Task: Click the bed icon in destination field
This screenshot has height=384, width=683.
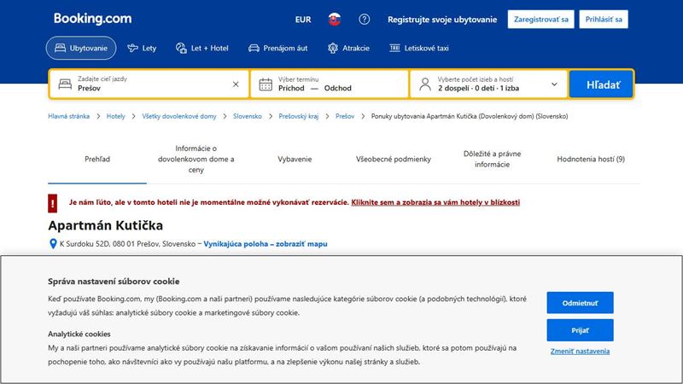Action: [x=65, y=84]
